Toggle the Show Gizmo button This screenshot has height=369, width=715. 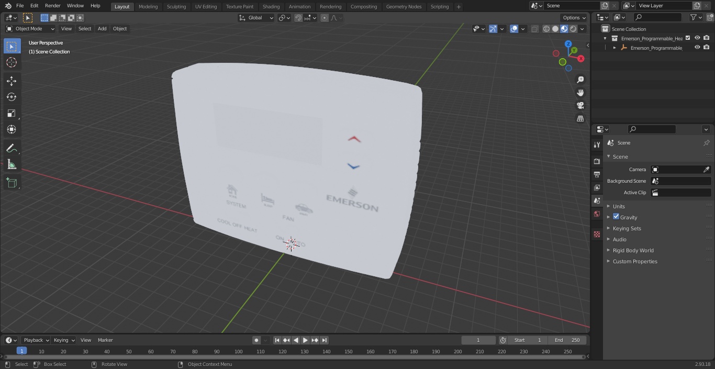[x=493, y=29]
